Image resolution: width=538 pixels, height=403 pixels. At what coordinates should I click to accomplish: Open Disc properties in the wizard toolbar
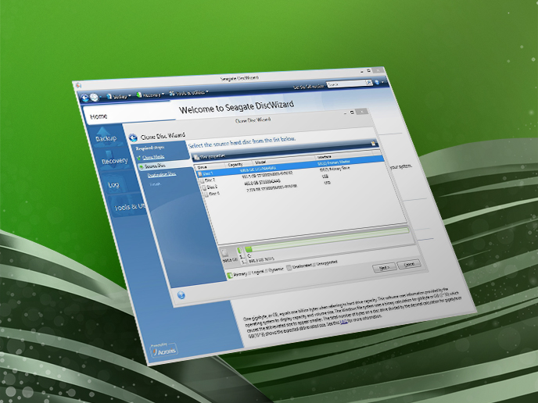[210, 157]
